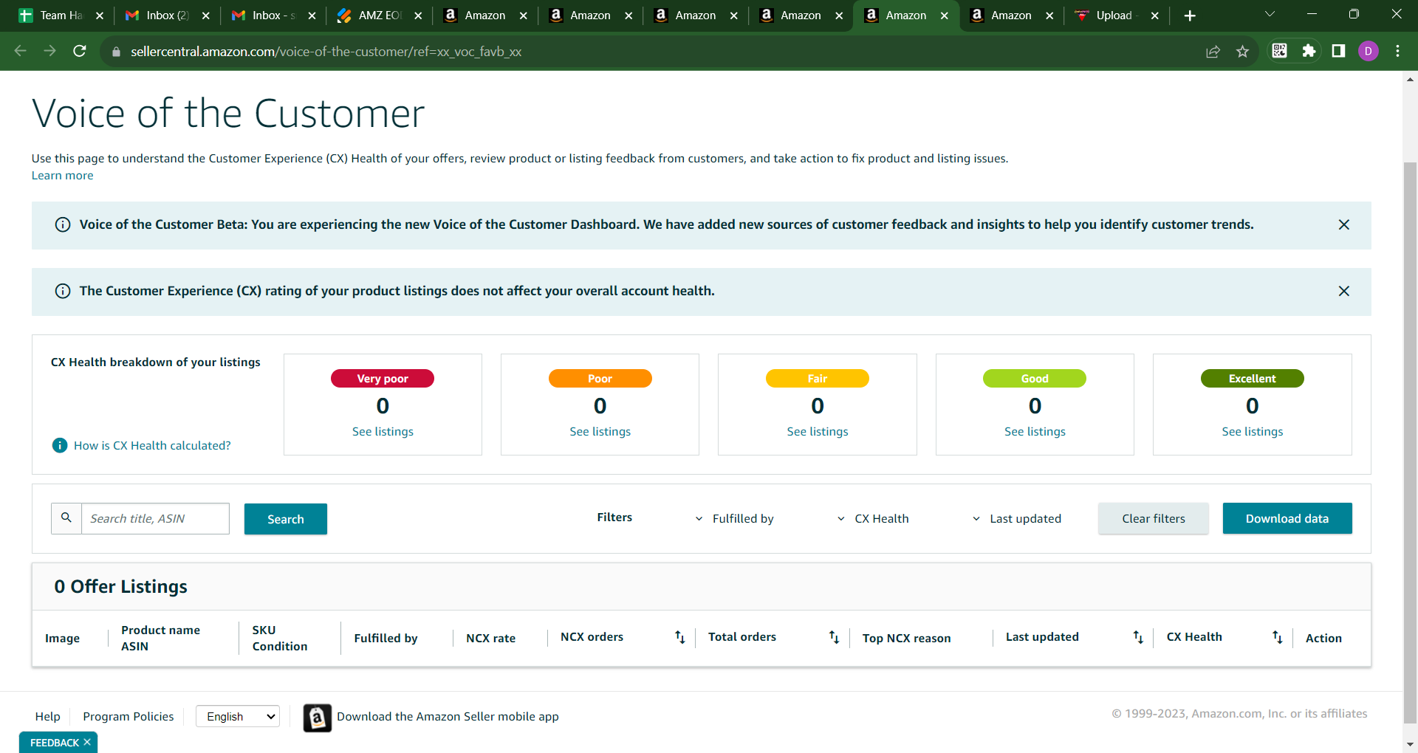The height and width of the screenshot is (753, 1418).
Task: See listings under Fair
Action: (x=818, y=432)
